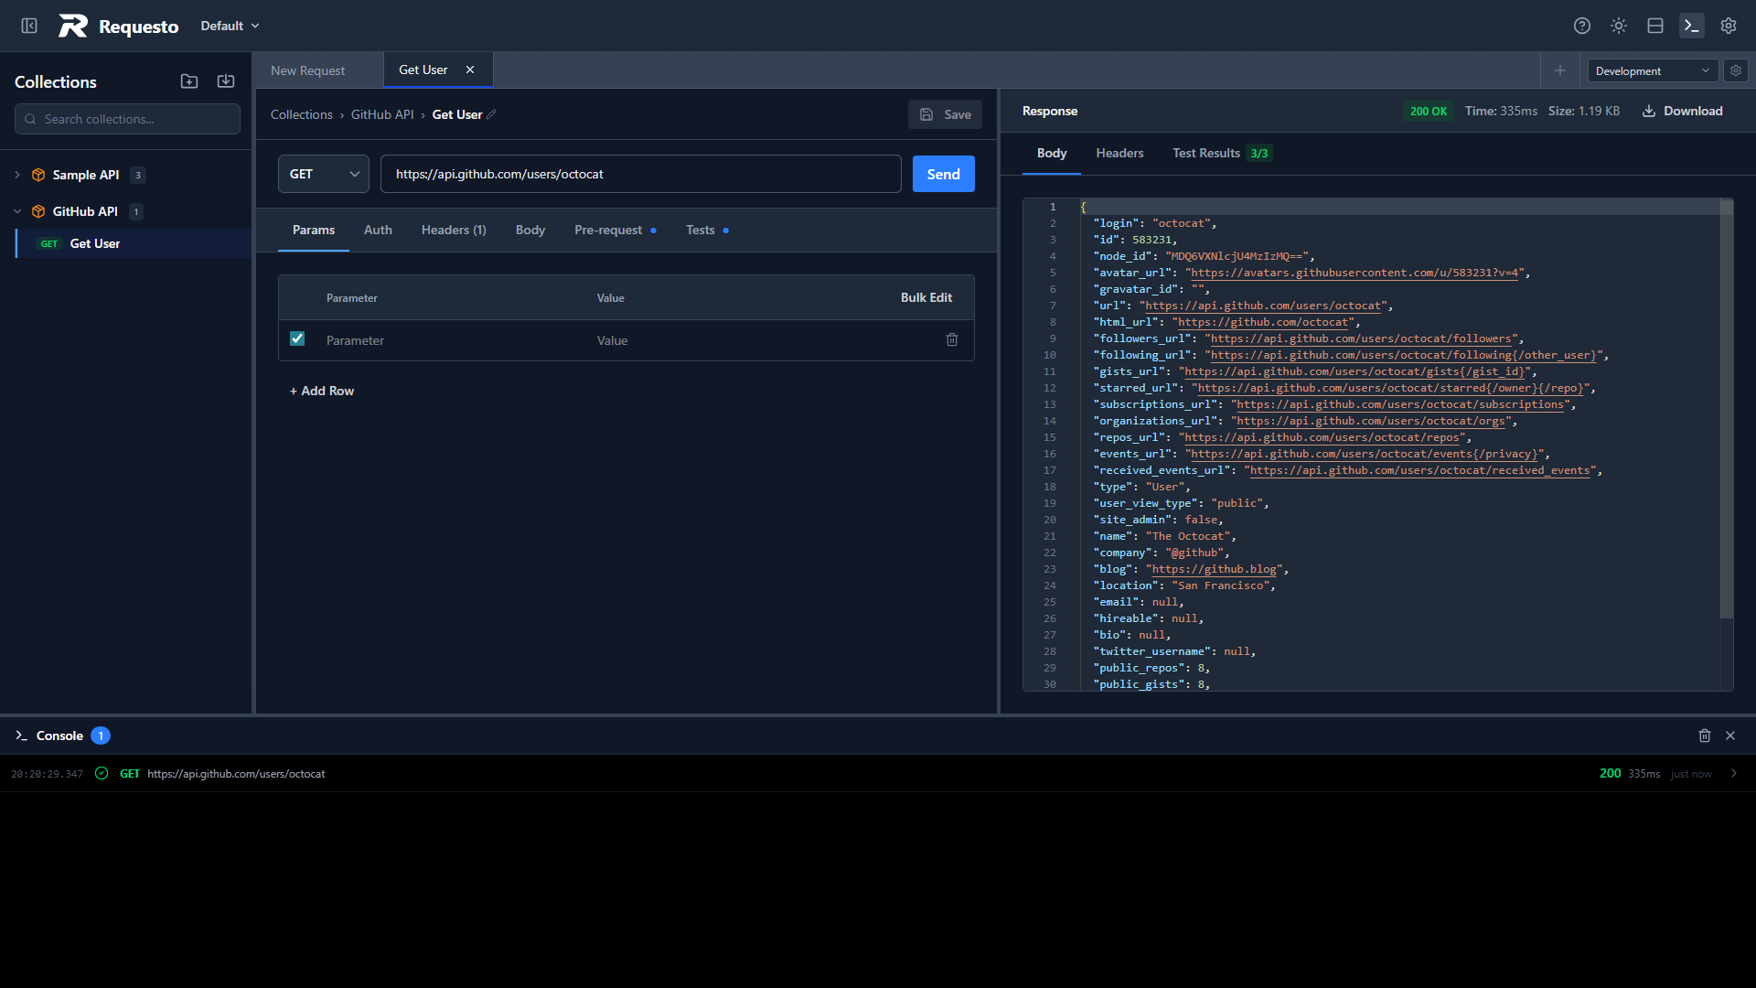Toggle the parameter row checkbox
Image resolution: width=1756 pixels, height=988 pixels.
297,338
